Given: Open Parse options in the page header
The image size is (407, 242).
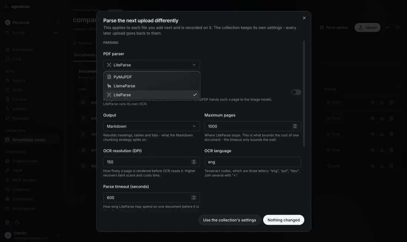Looking at the screenshot, I should [x=334, y=27].
